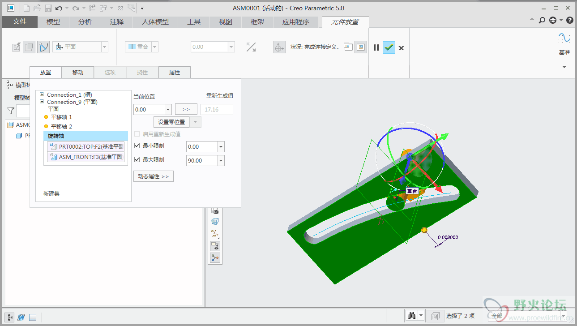Image resolution: width=577 pixels, height=326 pixels.
Task: Click the find binoculars icon
Action: pyautogui.click(x=412, y=316)
